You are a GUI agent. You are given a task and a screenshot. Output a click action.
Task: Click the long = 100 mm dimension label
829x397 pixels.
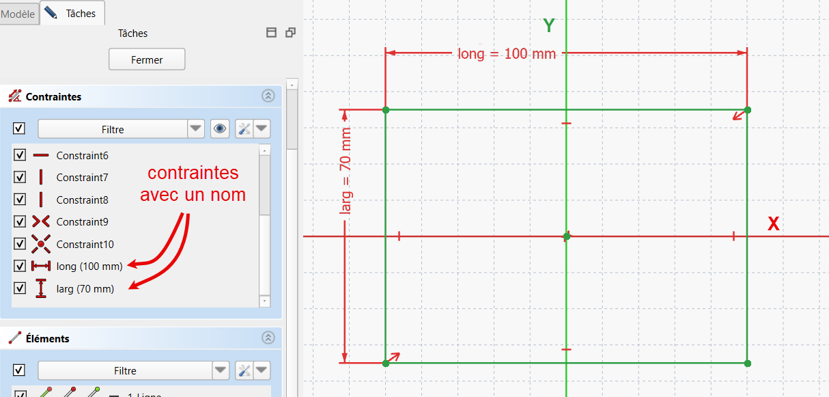pos(507,53)
